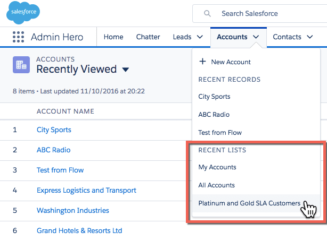Click the Accounts building icon

(x=21, y=65)
